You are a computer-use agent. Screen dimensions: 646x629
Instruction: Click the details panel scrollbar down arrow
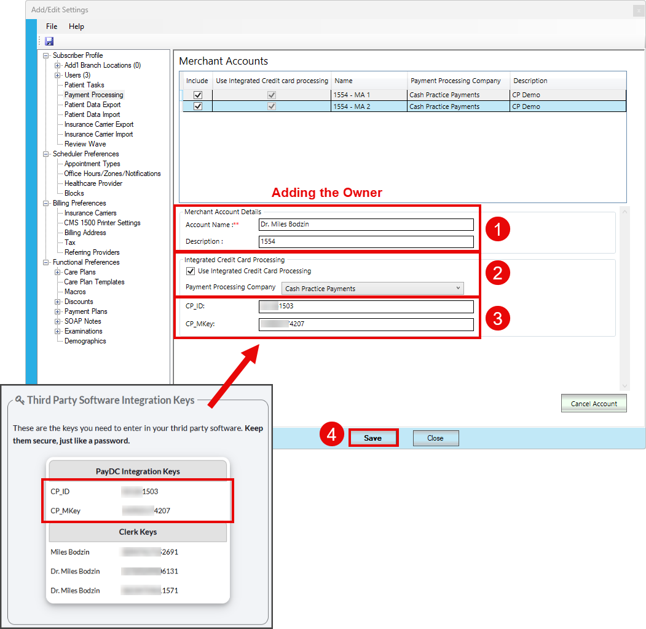pyautogui.click(x=624, y=386)
